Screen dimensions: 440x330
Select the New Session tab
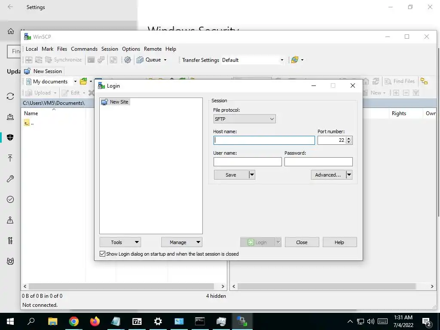coord(43,71)
